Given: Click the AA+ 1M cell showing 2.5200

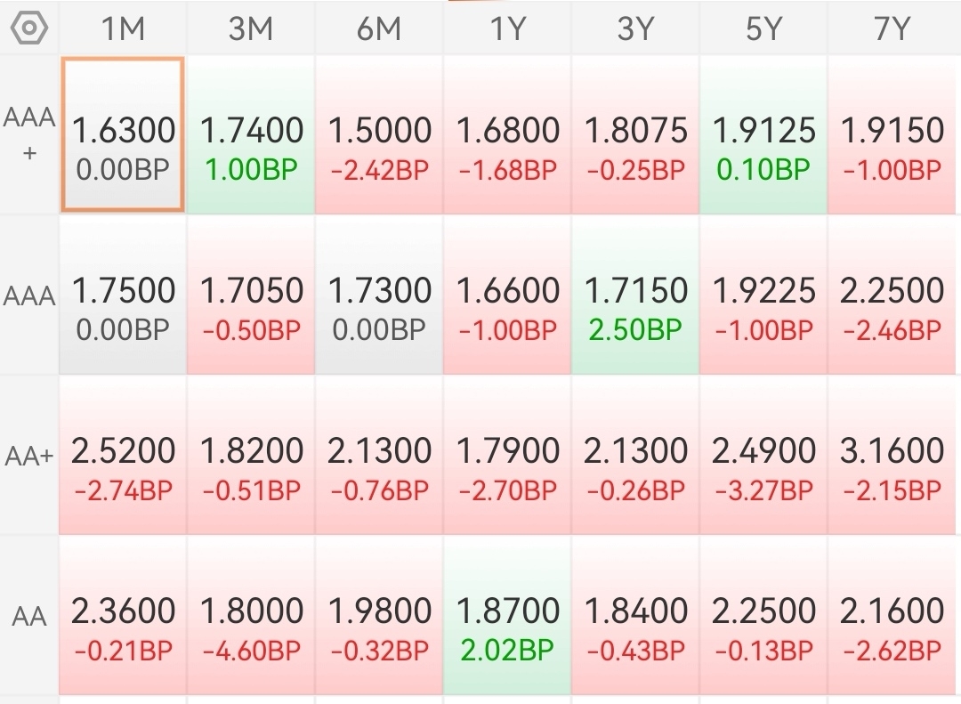Looking at the screenshot, I should [123, 456].
